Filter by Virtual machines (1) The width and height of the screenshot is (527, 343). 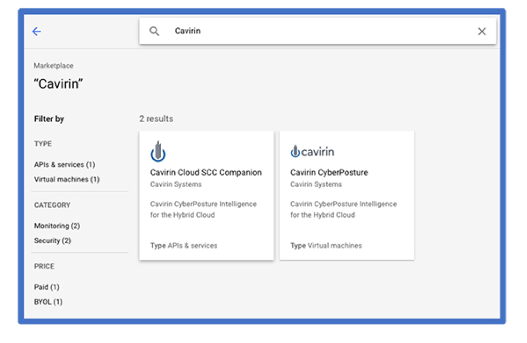click(67, 179)
